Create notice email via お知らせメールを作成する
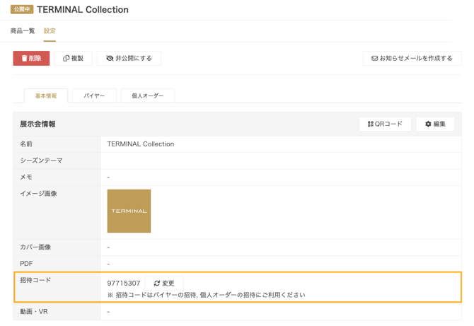 coord(412,58)
